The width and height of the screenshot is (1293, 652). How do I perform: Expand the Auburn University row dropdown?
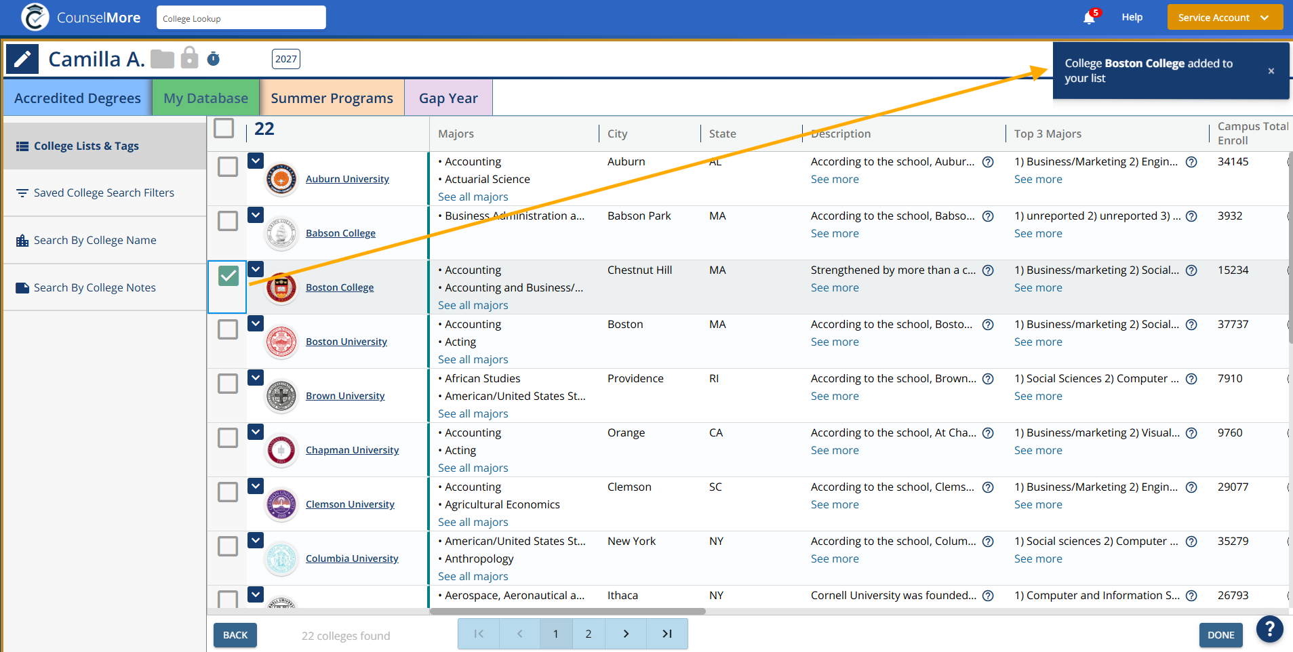256,161
